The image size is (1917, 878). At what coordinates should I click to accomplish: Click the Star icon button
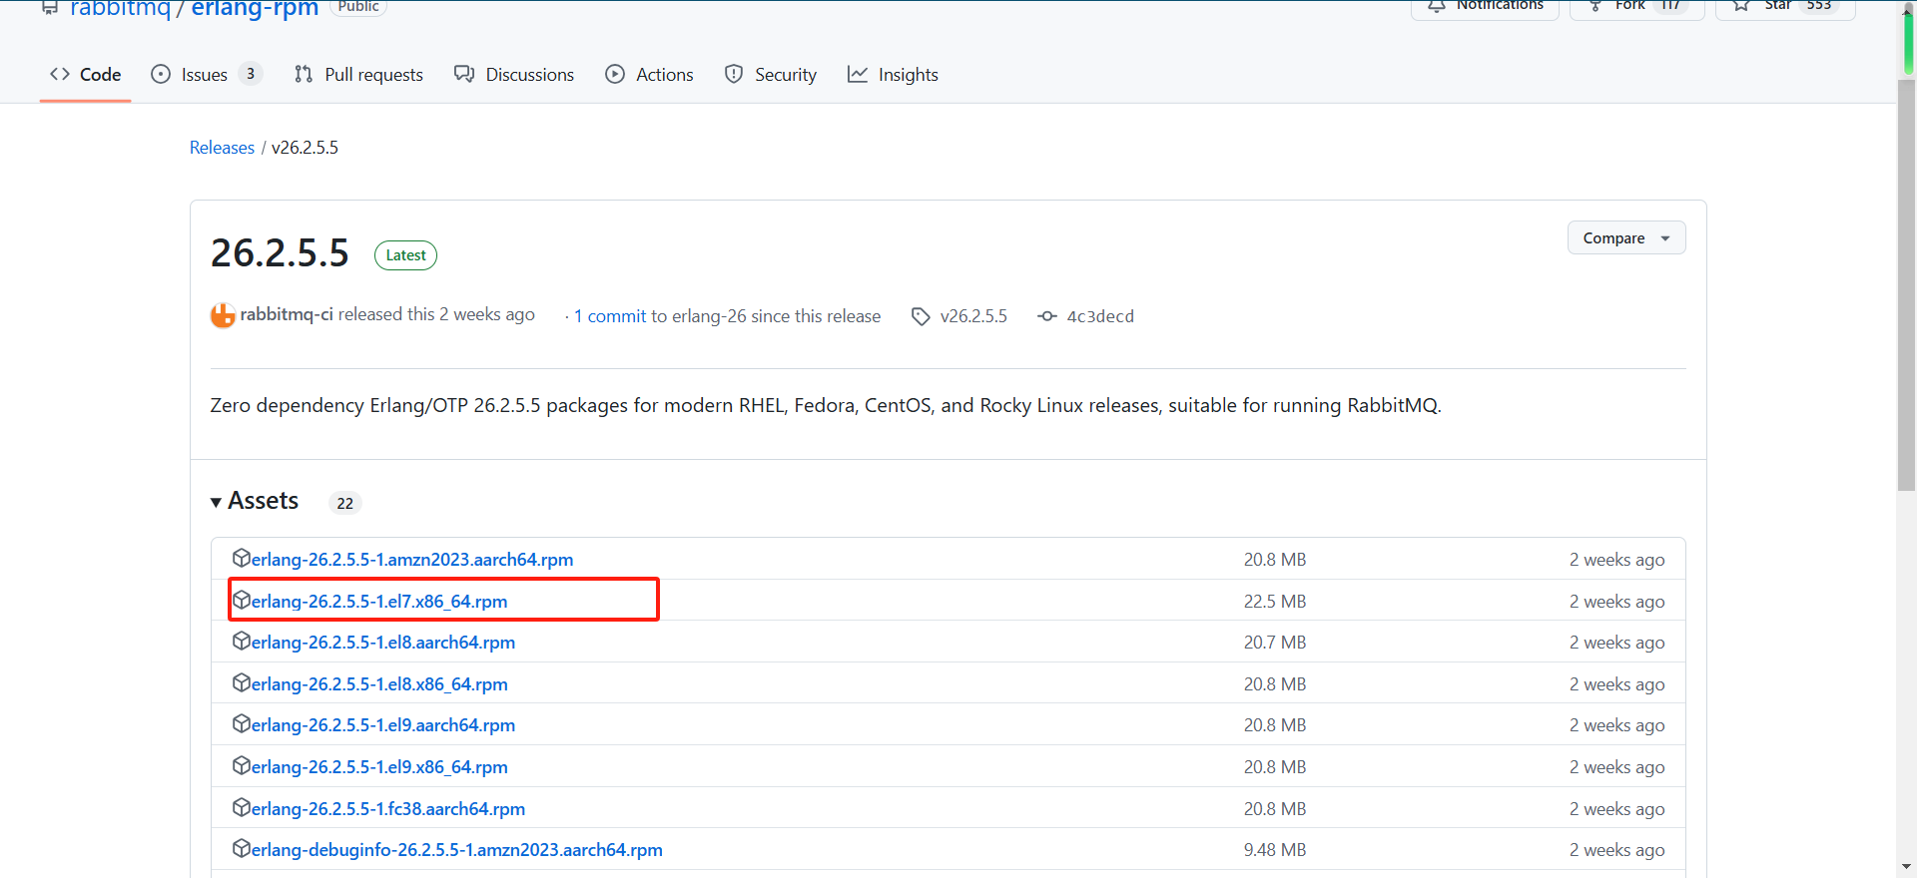pos(1742,6)
